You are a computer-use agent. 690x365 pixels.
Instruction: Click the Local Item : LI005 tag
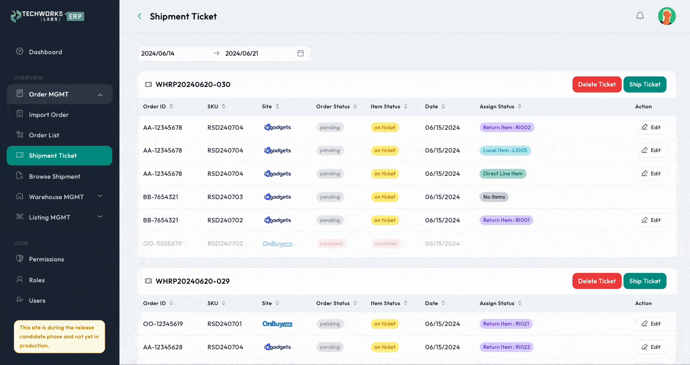tap(505, 150)
